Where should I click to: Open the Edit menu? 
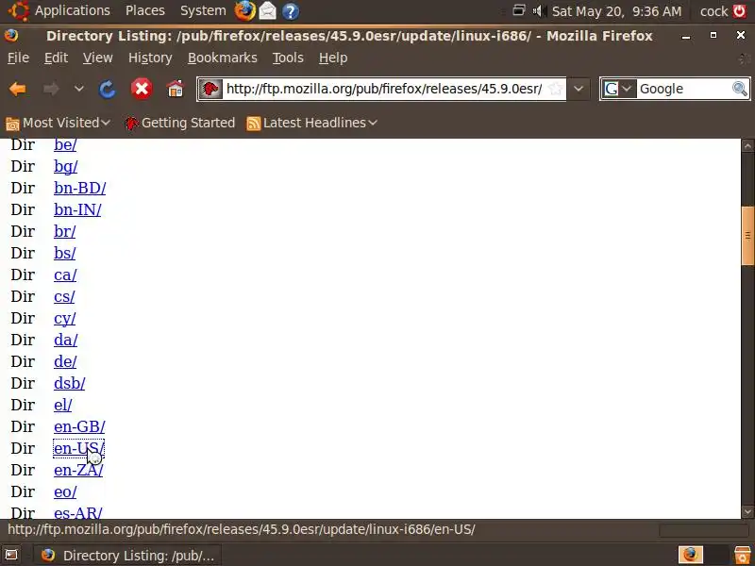(x=56, y=58)
